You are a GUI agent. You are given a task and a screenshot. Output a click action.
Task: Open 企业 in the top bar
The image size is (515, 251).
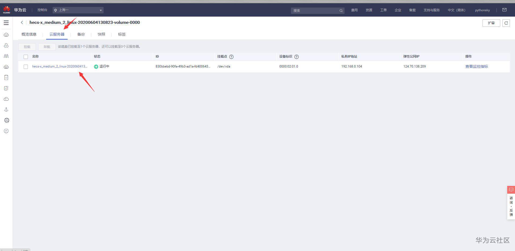click(398, 10)
